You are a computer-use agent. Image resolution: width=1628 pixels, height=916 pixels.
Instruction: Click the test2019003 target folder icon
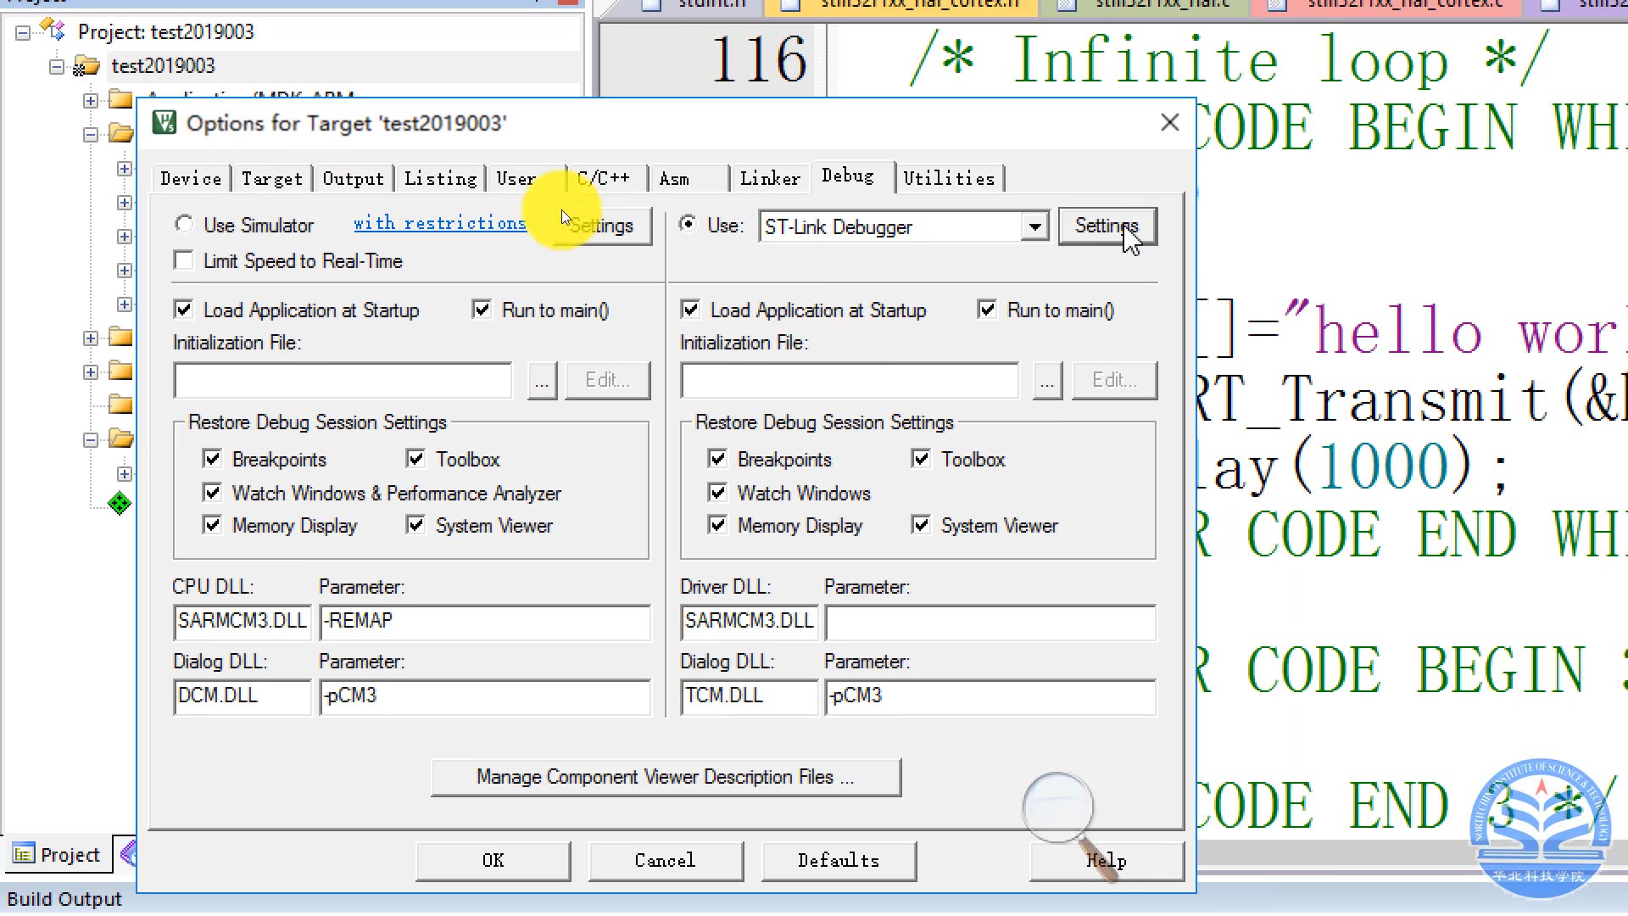86,66
